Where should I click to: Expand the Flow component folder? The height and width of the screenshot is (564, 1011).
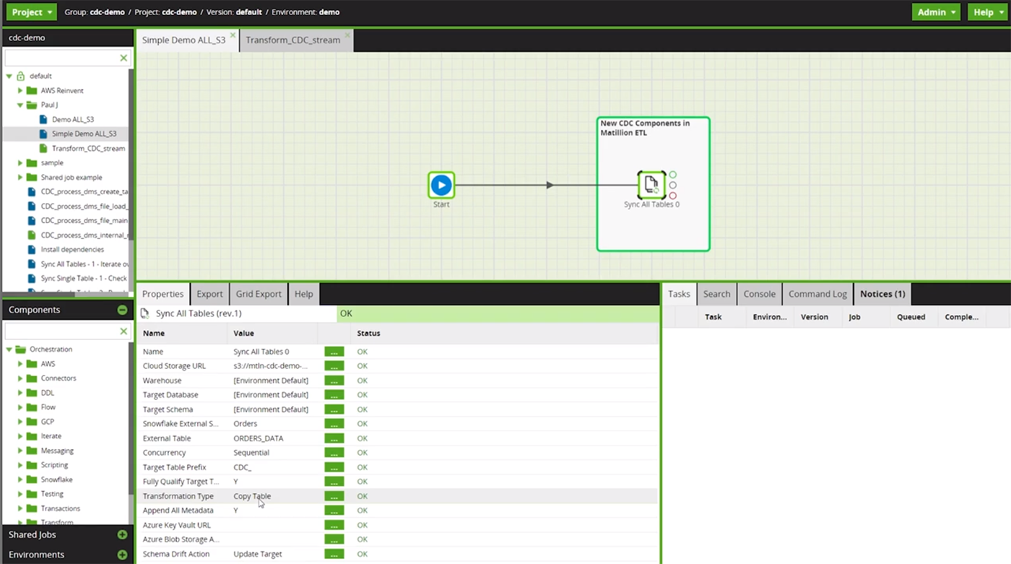pyautogui.click(x=20, y=407)
